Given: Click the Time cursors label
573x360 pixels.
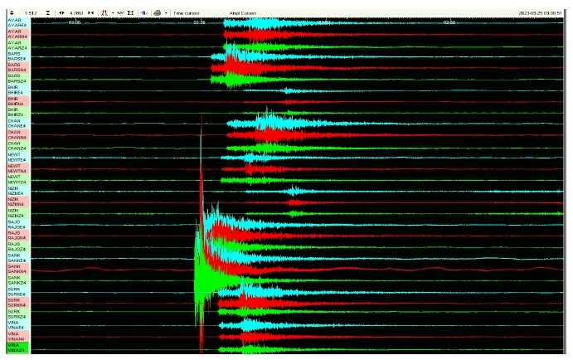Looking at the screenshot, I should coord(187,13).
